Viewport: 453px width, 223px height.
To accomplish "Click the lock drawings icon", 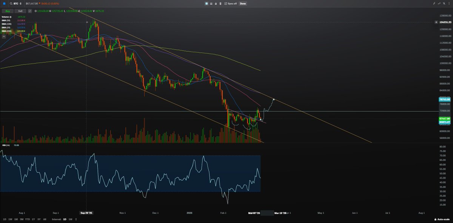I will pos(216,3).
